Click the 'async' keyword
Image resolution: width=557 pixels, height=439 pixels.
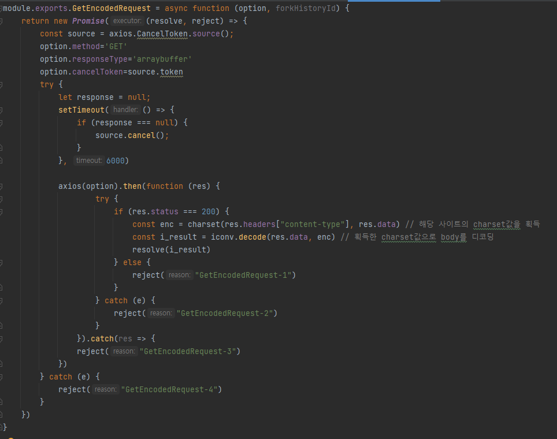click(x=176, y=8)
